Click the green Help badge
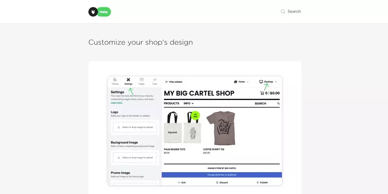Screen dimensions: 388x194 (x=104, y=12)
